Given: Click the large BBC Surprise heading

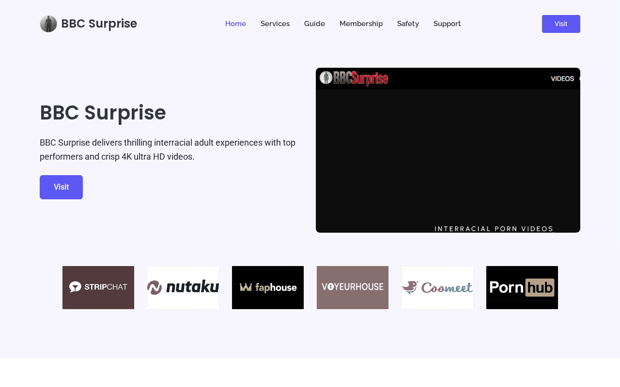Looking at the screenshot, I should tap(103, 113).
